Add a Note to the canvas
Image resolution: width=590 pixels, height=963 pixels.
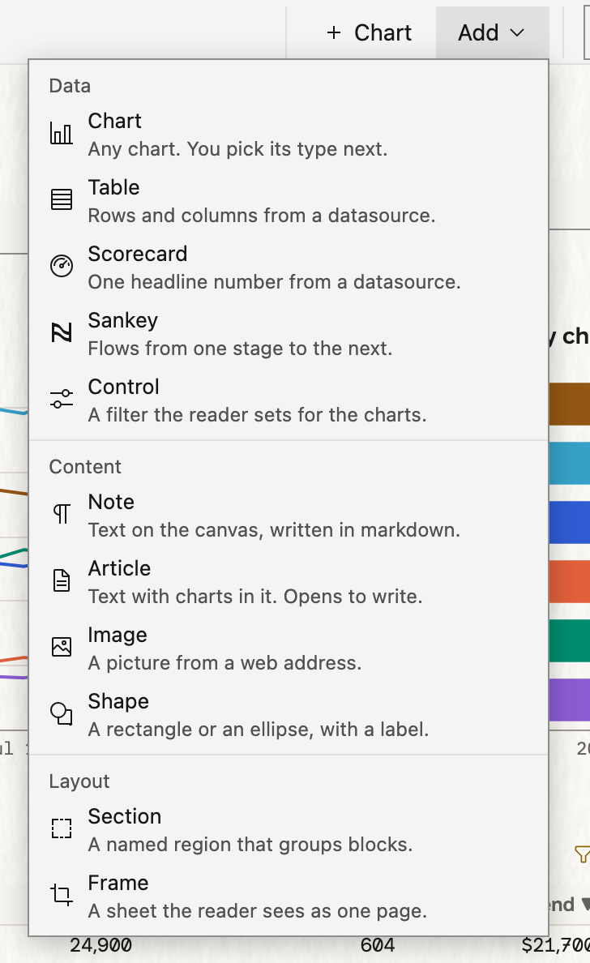(x=289, y=515)
